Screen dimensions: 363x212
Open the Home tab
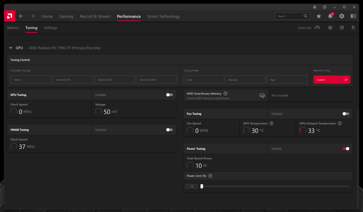click(47, 16)
